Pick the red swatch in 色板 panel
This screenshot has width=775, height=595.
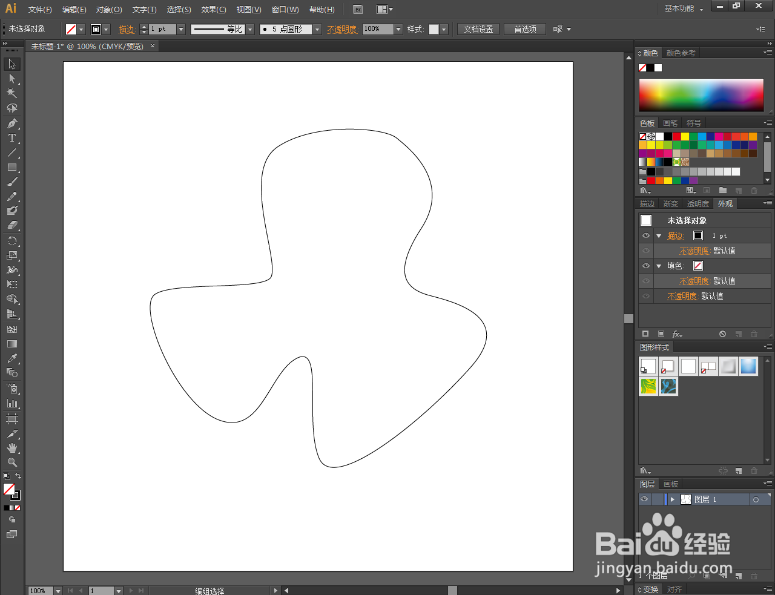pos(676,137)
